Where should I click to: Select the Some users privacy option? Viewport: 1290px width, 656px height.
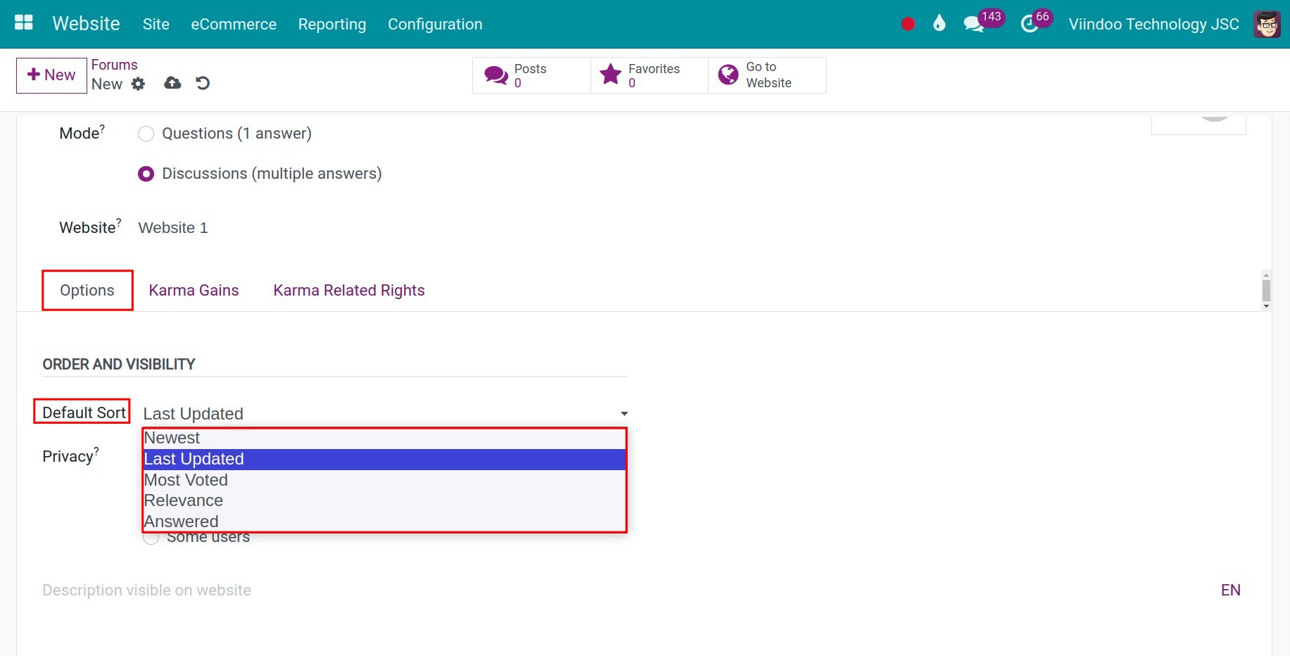[x=151, y=538]
